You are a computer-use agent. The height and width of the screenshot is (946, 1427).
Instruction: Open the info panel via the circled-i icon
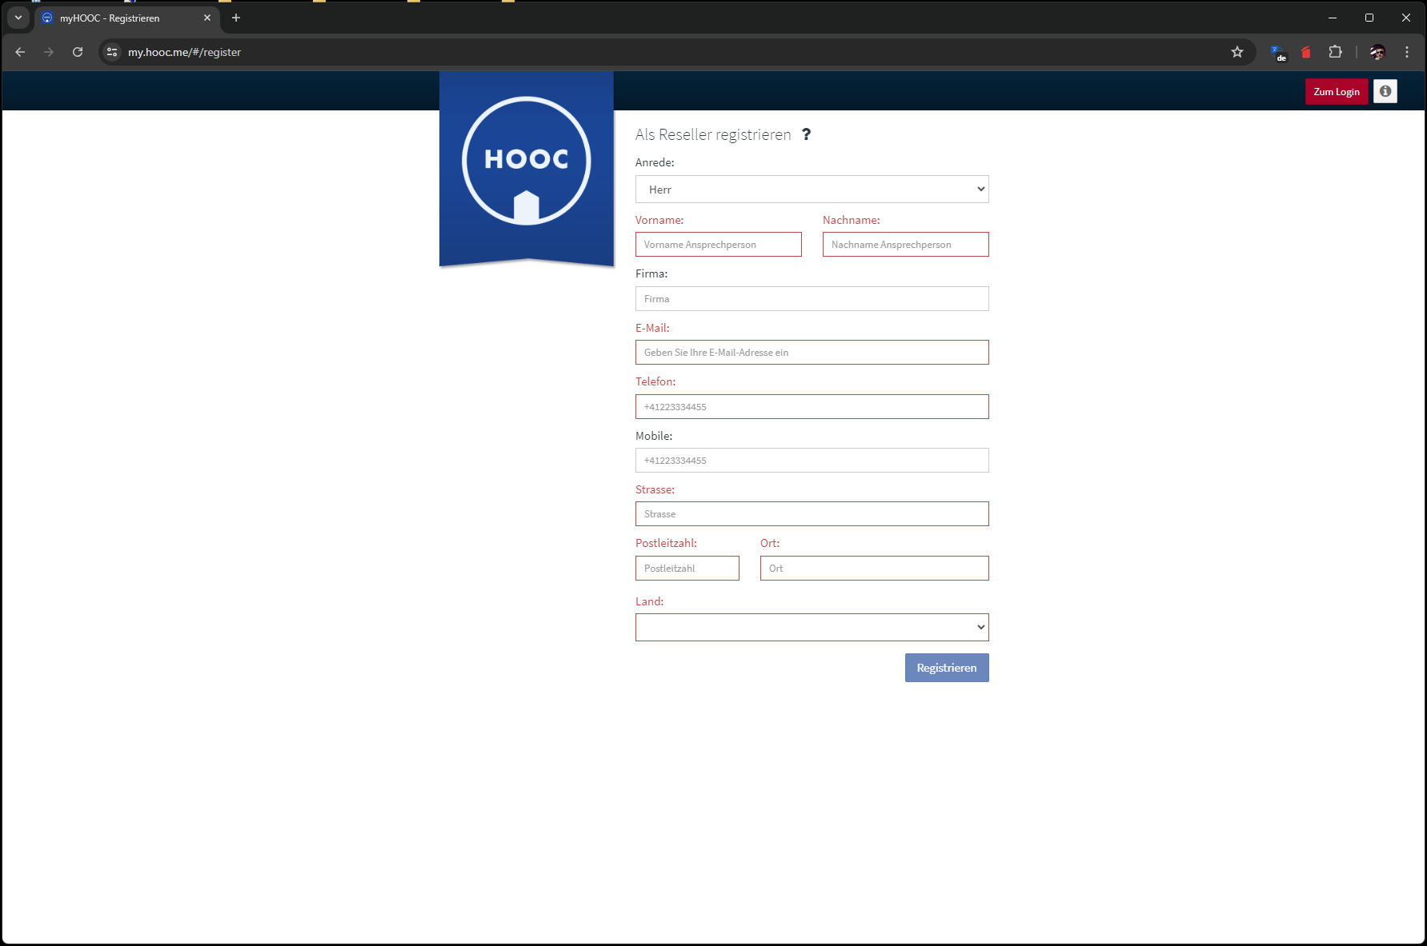[x=1385, y=90]
